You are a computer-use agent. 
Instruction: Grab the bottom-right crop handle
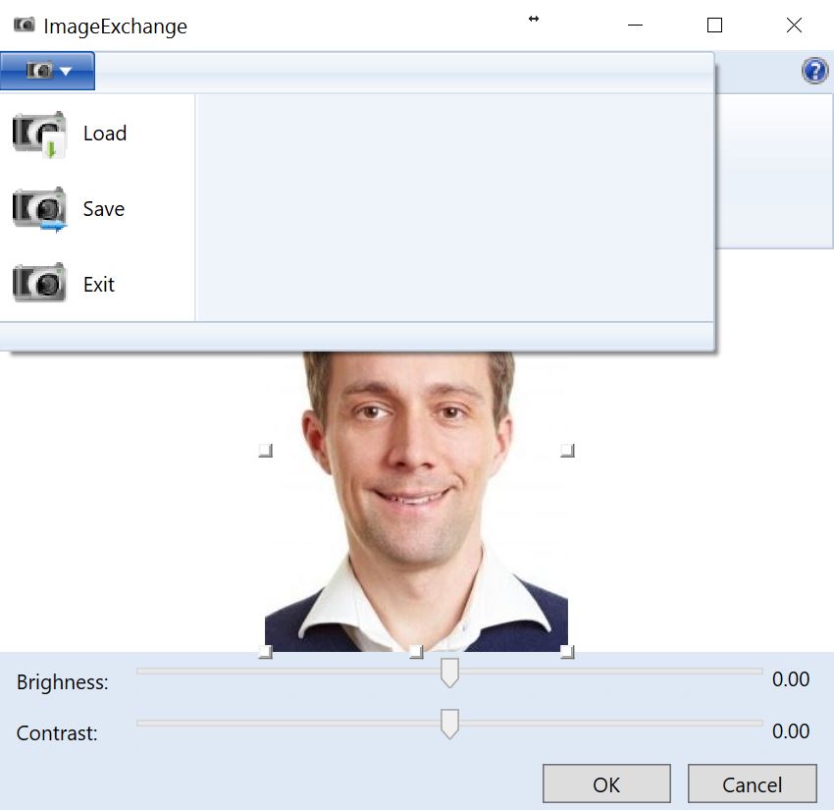(566, 652)
